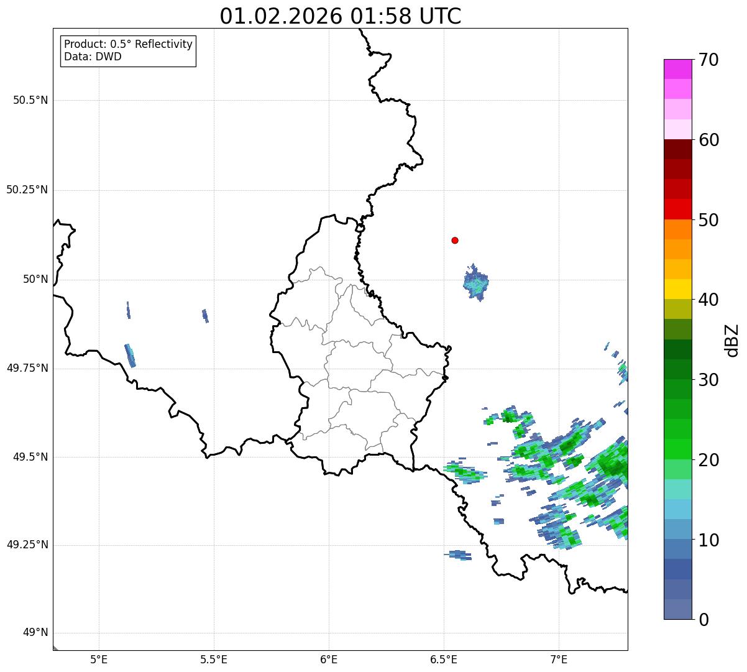
Task: Click the 6°E longitude tick label
Action: [329, 659]
